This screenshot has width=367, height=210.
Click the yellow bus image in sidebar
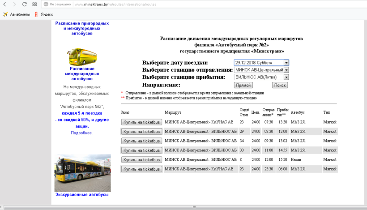click(82, 57)
